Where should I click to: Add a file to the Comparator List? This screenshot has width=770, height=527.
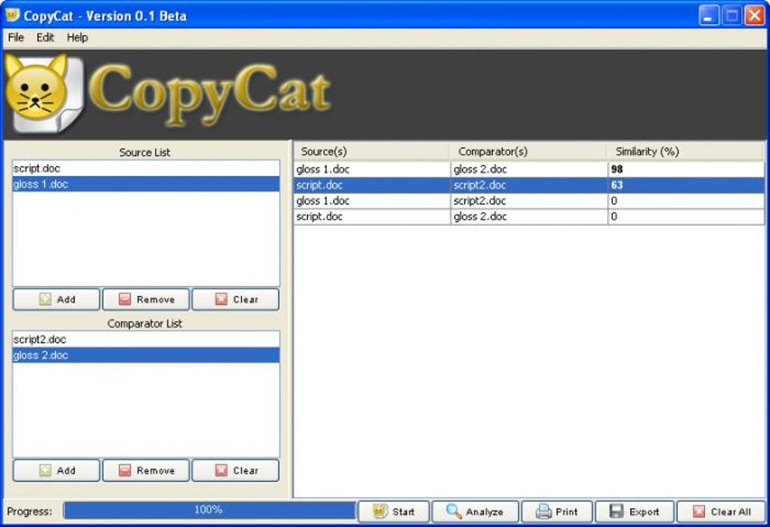point(57,470)
